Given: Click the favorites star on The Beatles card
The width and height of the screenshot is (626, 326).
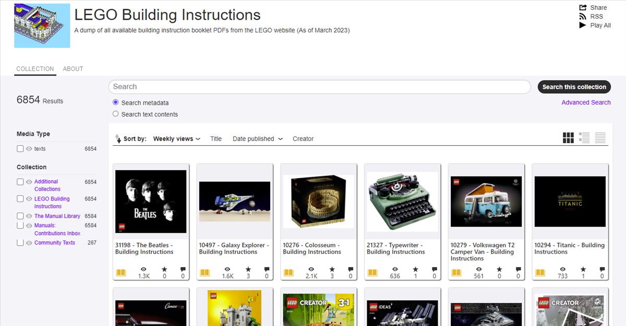Looking at the screenshot, I should (x=164, y=270).
